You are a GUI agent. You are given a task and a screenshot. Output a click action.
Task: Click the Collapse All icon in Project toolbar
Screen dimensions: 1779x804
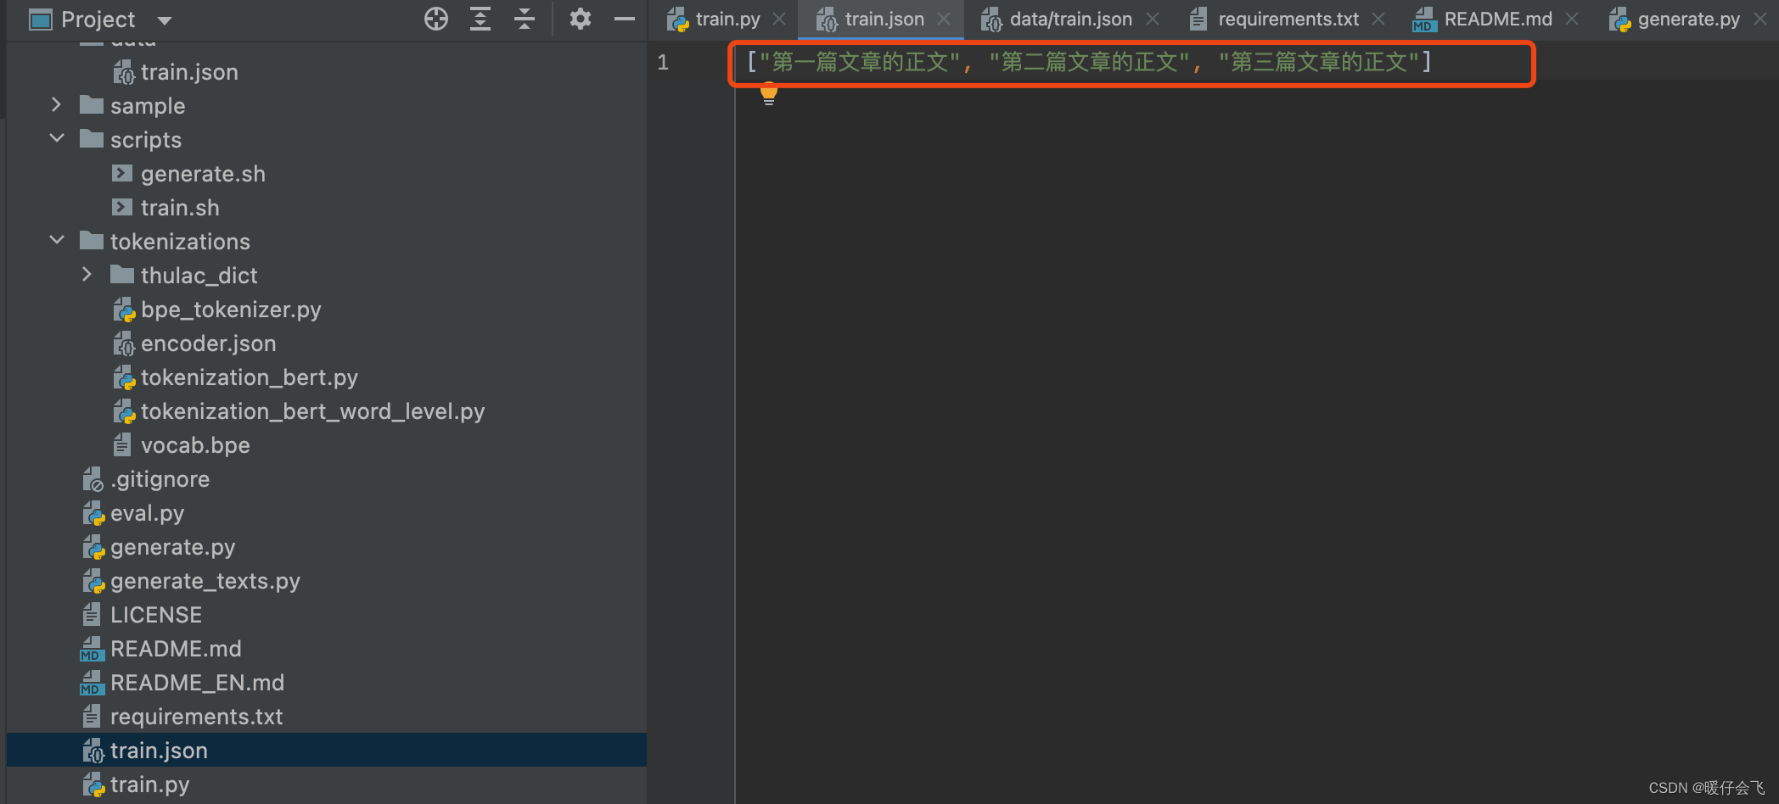point(525,19)
